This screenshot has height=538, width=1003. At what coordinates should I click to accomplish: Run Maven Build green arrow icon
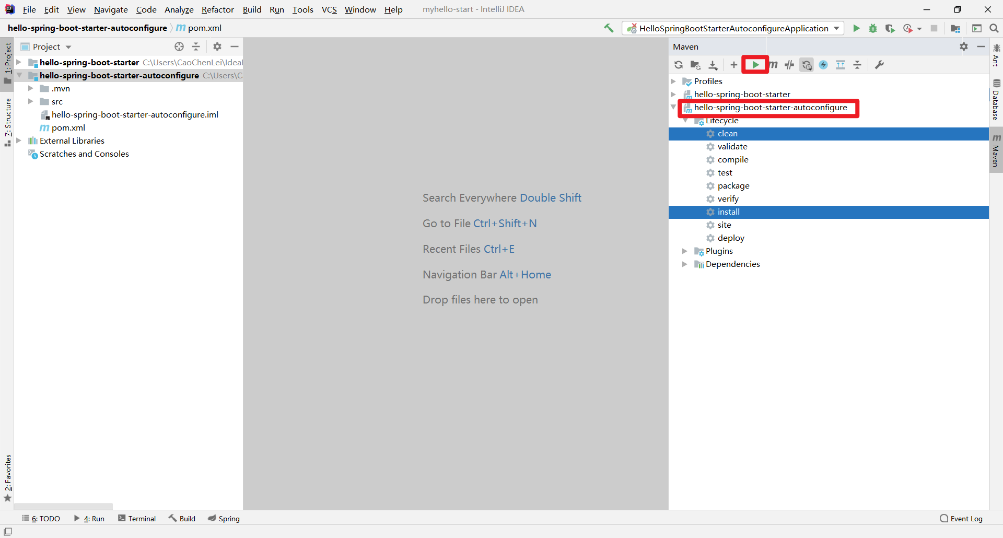click(755, 65)
